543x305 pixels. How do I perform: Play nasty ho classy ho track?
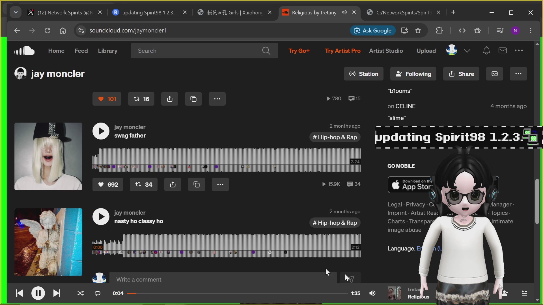tap(101, 217)
